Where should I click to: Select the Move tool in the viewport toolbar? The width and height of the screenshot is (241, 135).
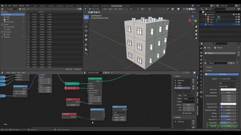[x=86, y=27]
